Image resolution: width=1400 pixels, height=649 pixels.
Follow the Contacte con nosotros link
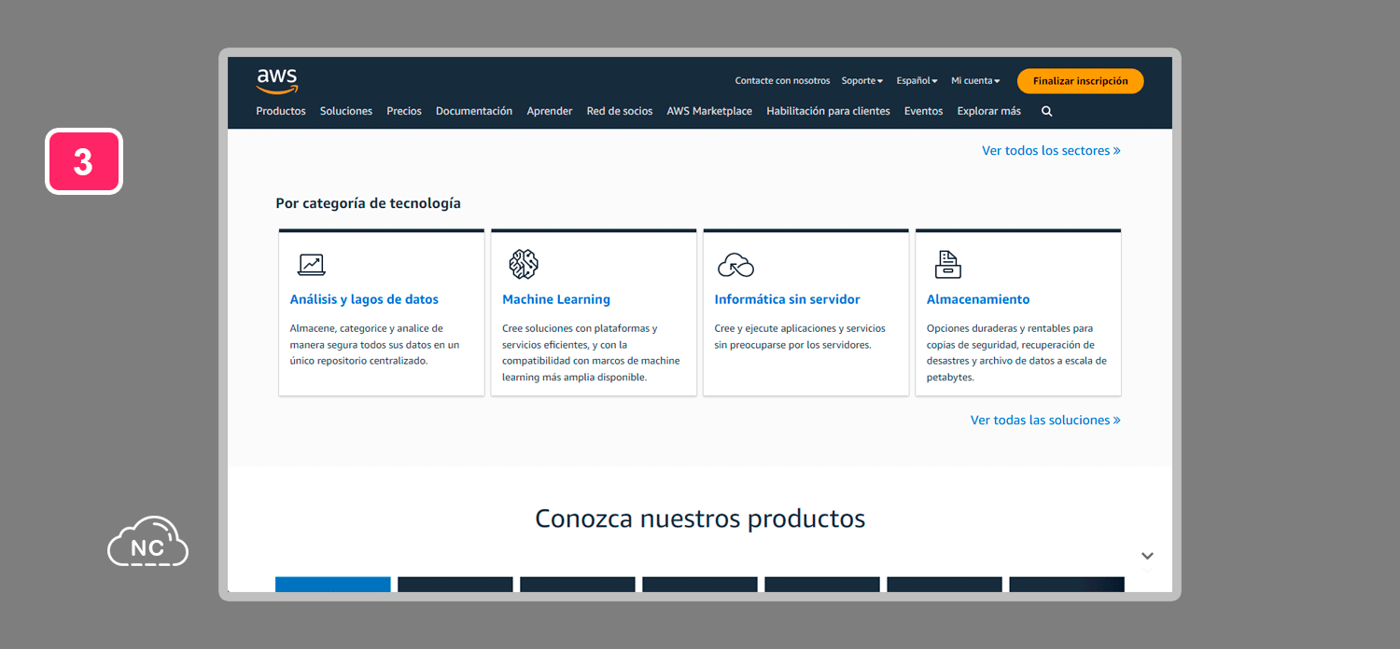(x=782, y=81)
